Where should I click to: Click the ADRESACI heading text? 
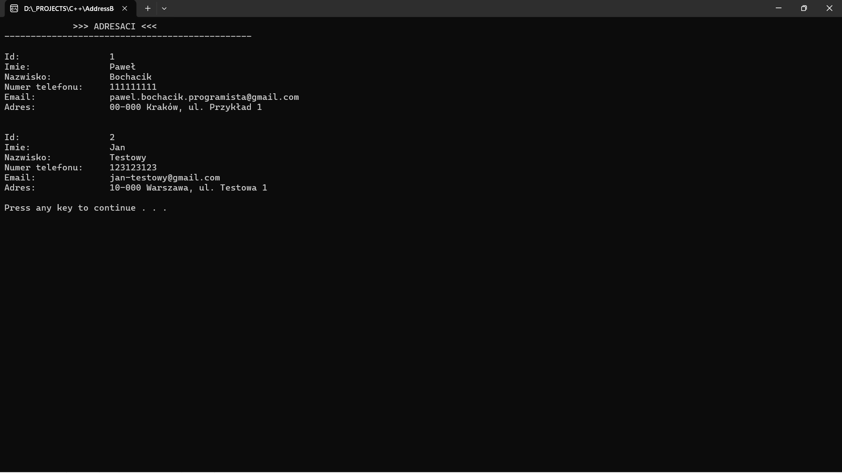(x=114, y=26)
